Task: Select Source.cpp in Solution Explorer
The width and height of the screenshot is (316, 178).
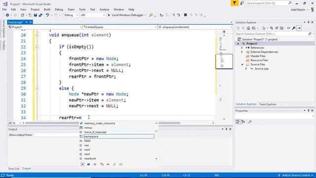Action: click(261, 69)
